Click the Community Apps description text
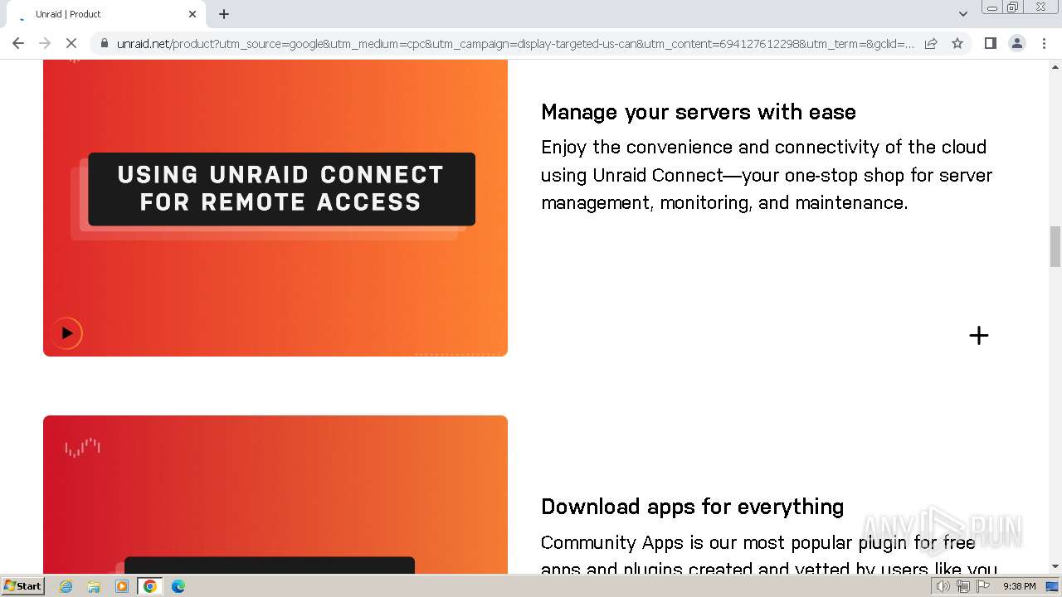Viewport: 1062px width, 597px height. [769, 556]
